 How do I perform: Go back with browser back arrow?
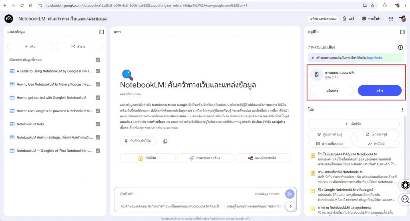click(5, 5)
